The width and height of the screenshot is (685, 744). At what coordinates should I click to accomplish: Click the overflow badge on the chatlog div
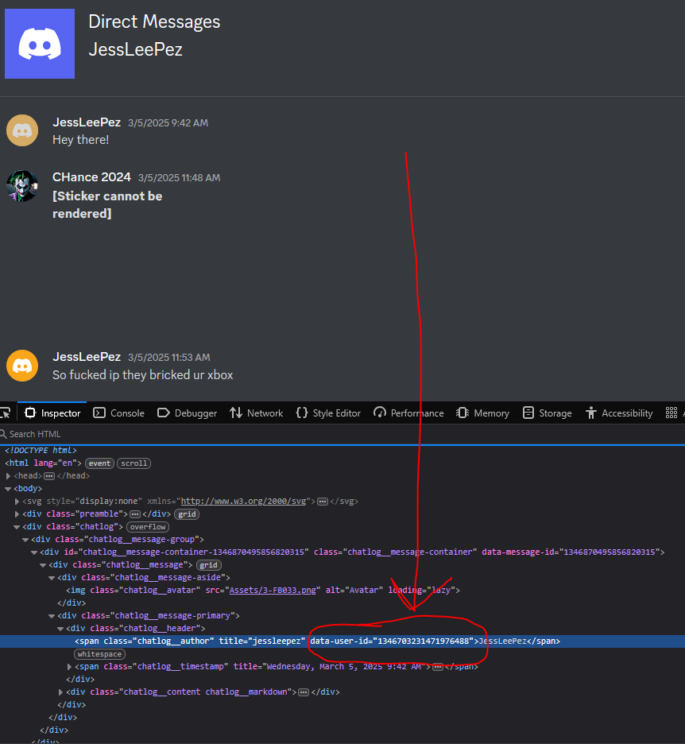(148, 527)
